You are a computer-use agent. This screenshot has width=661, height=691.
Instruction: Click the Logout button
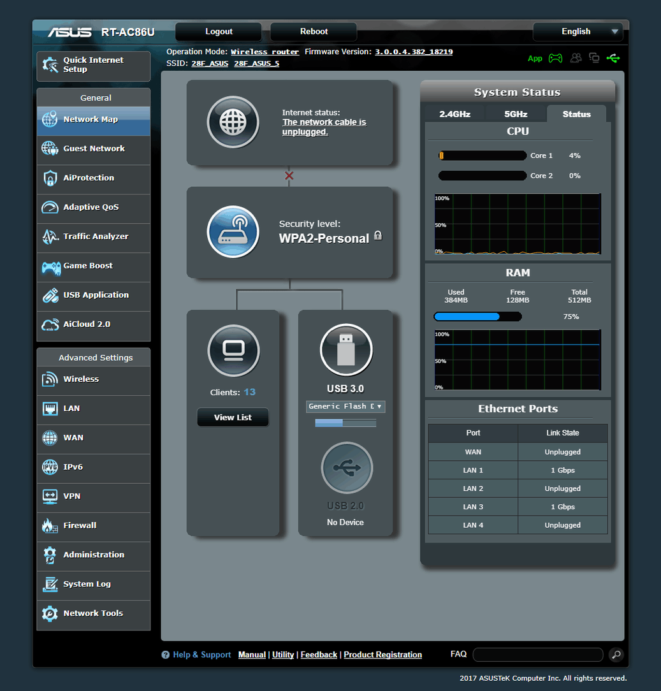[x=219, y=32]
